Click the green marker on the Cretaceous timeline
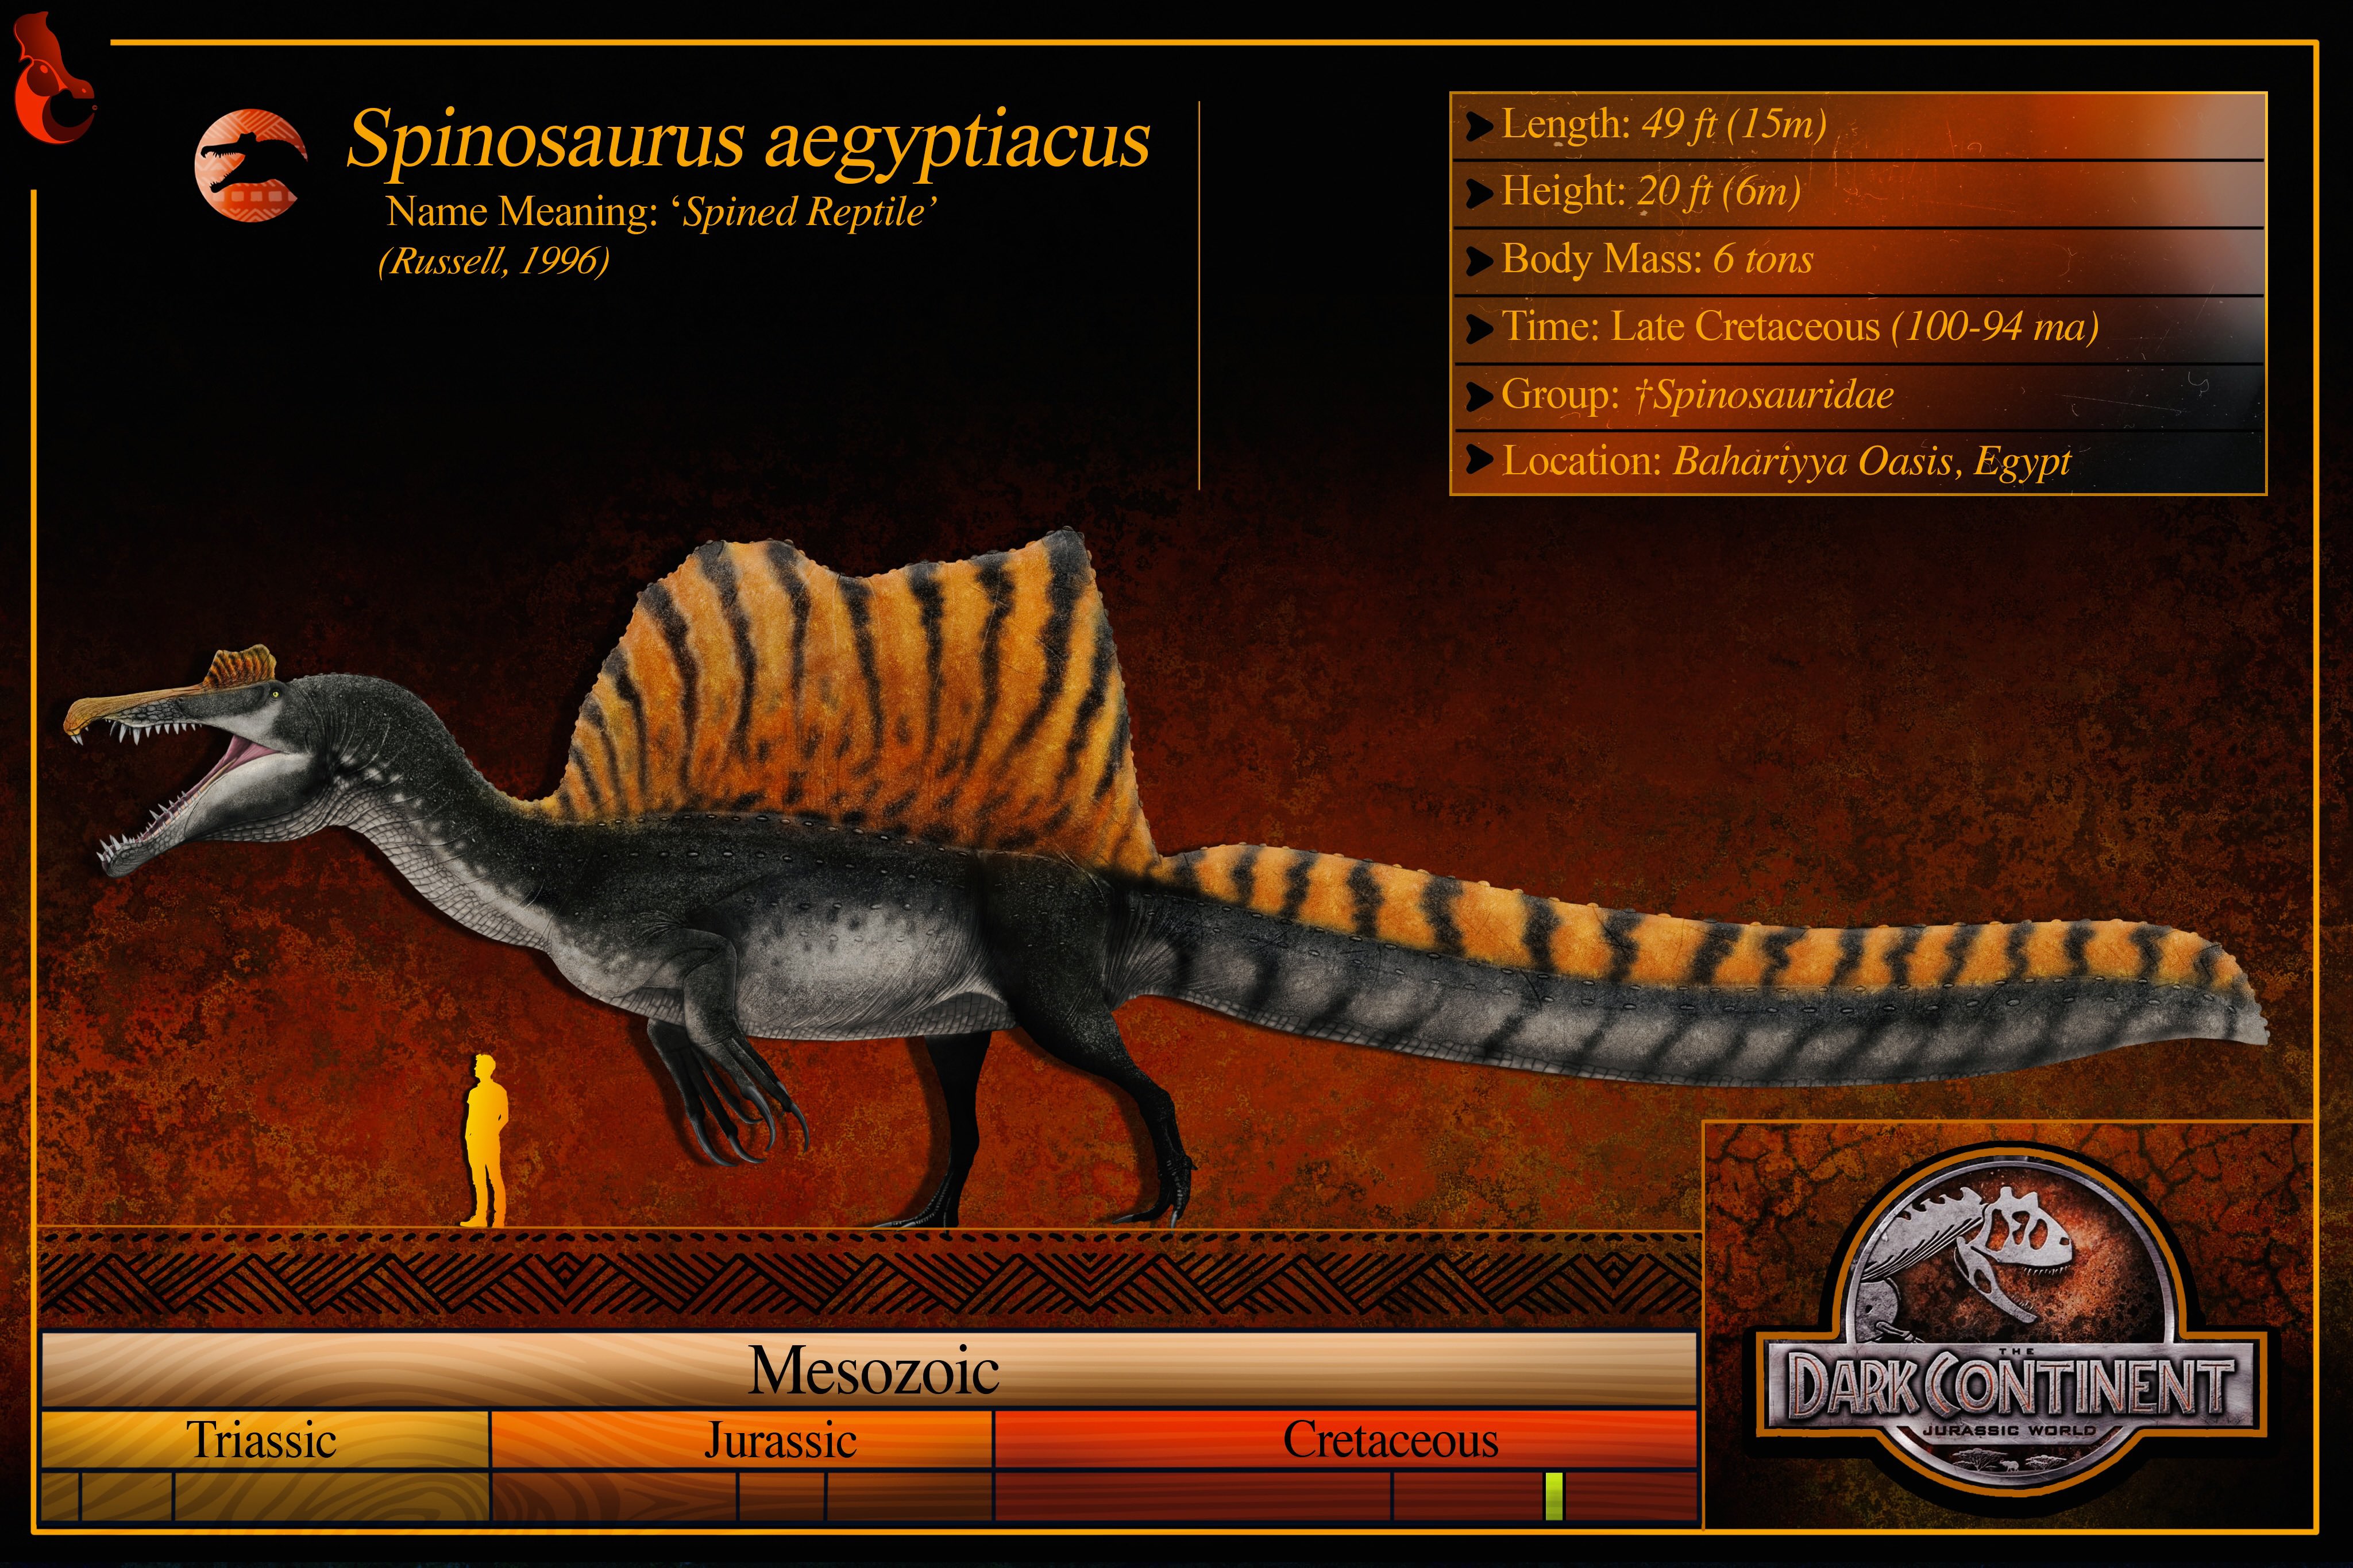This screenshot has height=1568, width=2353. [1554, 1496]
